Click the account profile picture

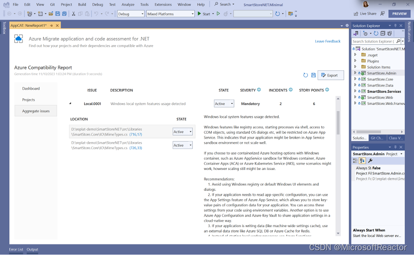pyautogui.click(x=366, y=4)
